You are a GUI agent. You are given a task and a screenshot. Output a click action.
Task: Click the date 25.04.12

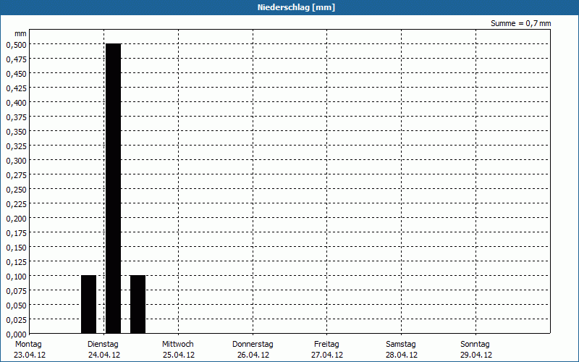(178, 355)
